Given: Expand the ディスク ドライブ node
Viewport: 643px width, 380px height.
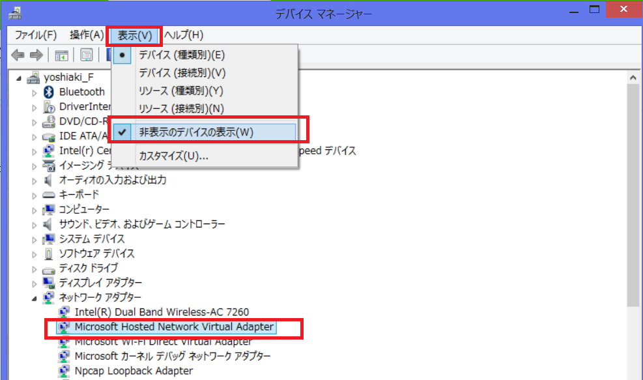Looking at the screenshot, I should [35, 269].
